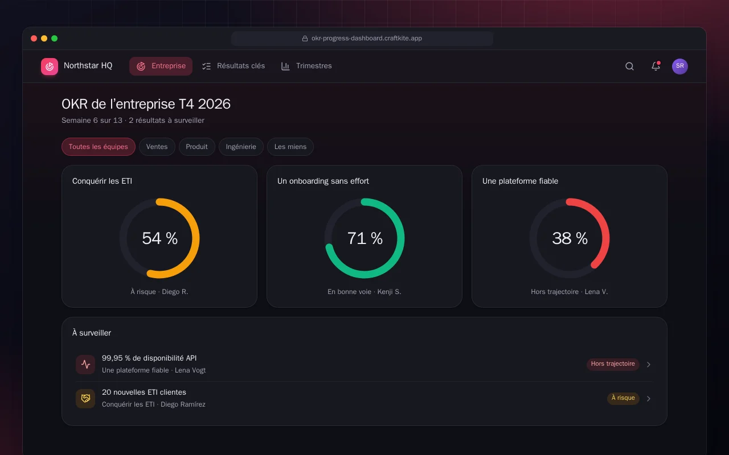Filter by Ingénierie team
Image resolution: width=729 pixels, height=455 pixels.
click(241, 147)
